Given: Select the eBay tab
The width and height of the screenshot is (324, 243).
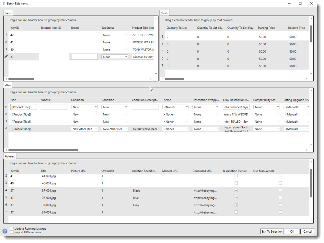Looking at the screenshot, I should tap(7, 85).
